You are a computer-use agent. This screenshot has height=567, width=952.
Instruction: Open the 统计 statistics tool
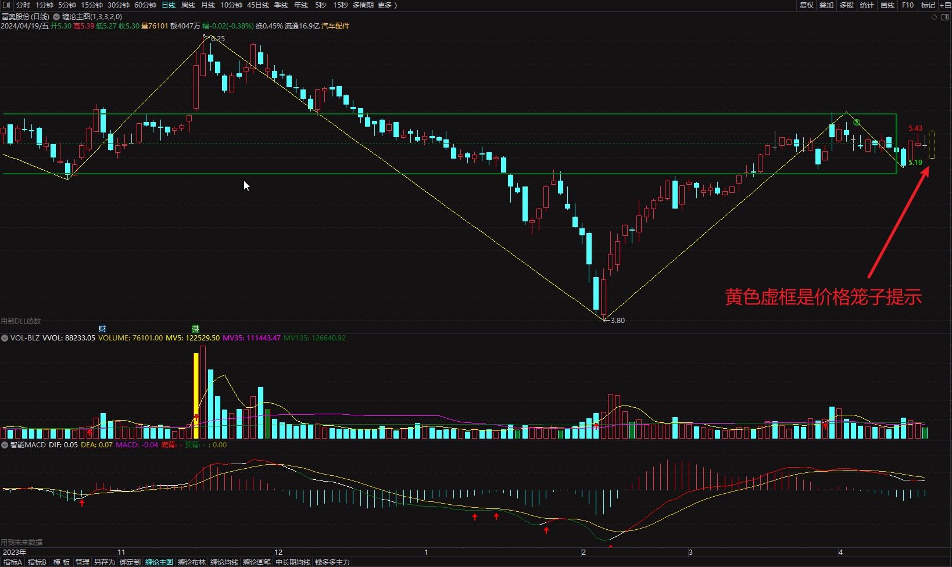(867, 5)
